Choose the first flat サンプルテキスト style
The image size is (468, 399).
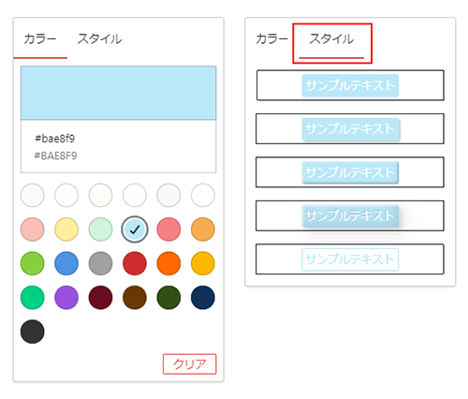350,85
